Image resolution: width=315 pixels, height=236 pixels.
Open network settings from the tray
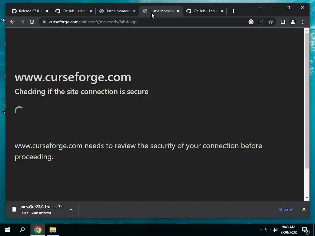click(268, 230)
